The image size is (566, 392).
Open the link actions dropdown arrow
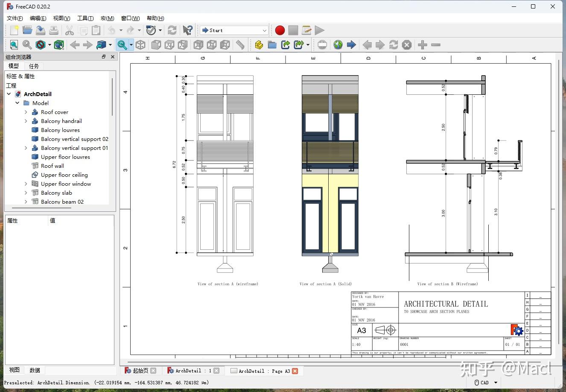pyautogui.click(x=308, y=45)
